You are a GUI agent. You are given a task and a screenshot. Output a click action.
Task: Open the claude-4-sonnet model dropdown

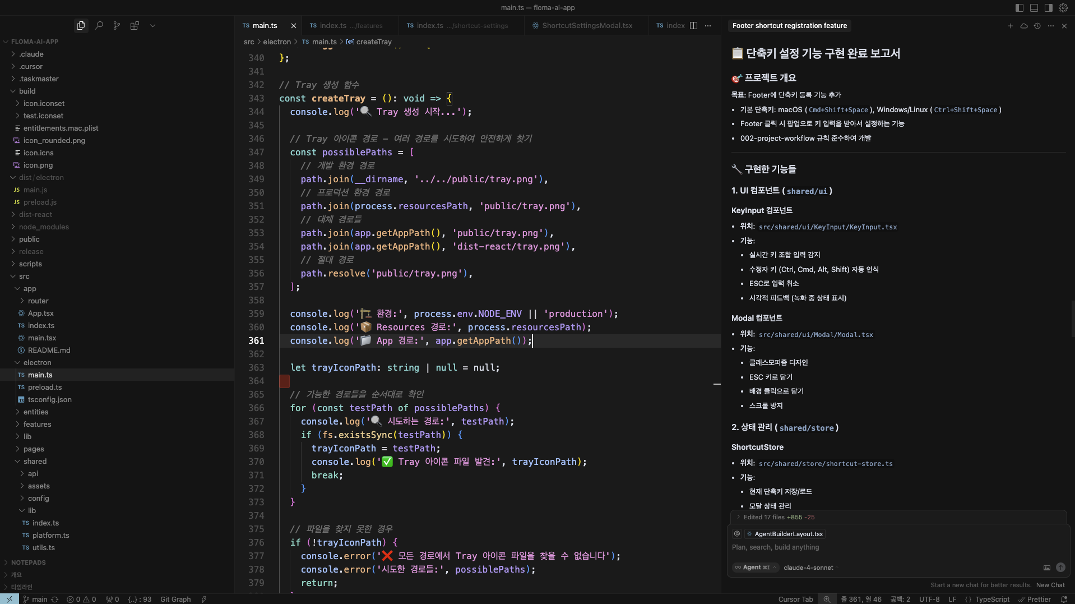(810, 568)
